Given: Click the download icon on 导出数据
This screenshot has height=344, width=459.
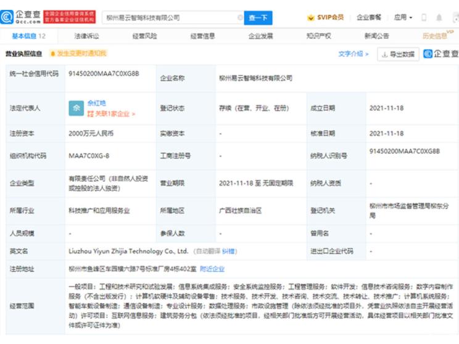Looking at the screenshot, I should pos(386,54).
